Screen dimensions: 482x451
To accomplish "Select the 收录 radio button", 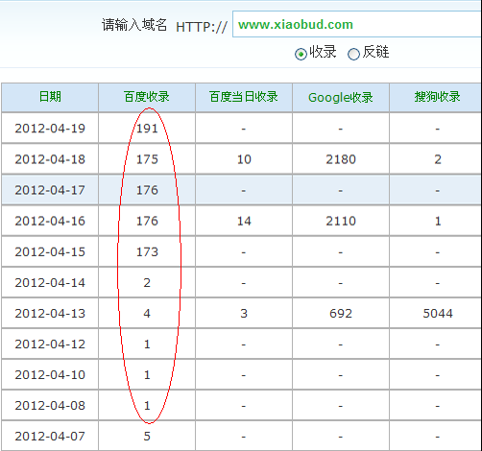I will click(301, 54).
